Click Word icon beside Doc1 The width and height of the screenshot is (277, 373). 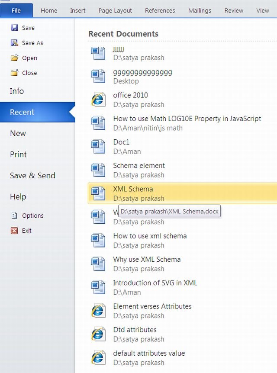pos(98,147)
